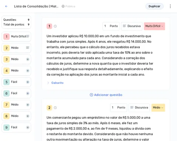Click the multiple-choice icon on sidebar item 9
This screenshot has height=141, width=177.
click(28, 127)
